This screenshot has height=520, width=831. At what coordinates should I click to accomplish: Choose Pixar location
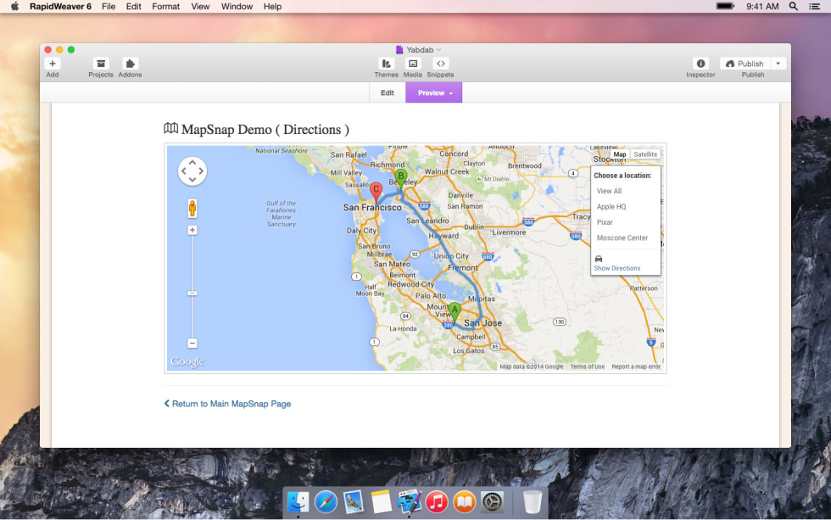[605, 222]
